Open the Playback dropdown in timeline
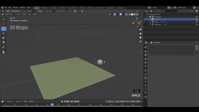This screenshot has width=199, height=112. tap(11, 101)
